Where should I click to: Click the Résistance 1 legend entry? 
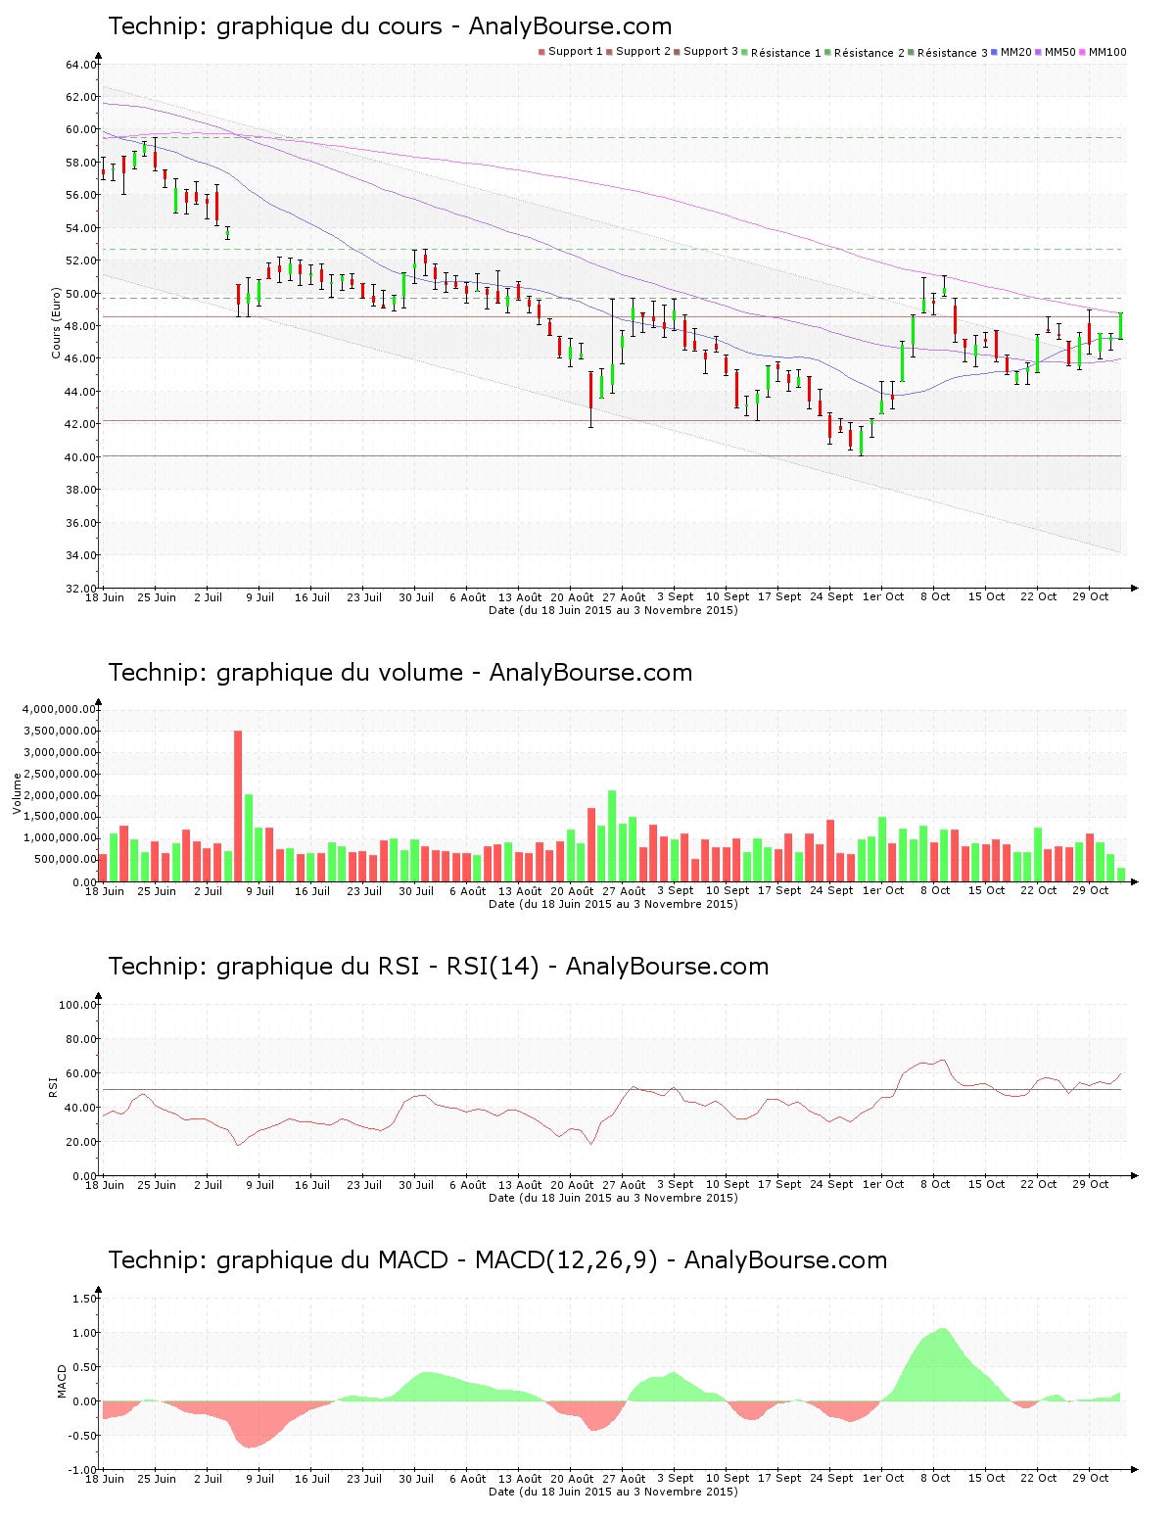click(781, 53)
